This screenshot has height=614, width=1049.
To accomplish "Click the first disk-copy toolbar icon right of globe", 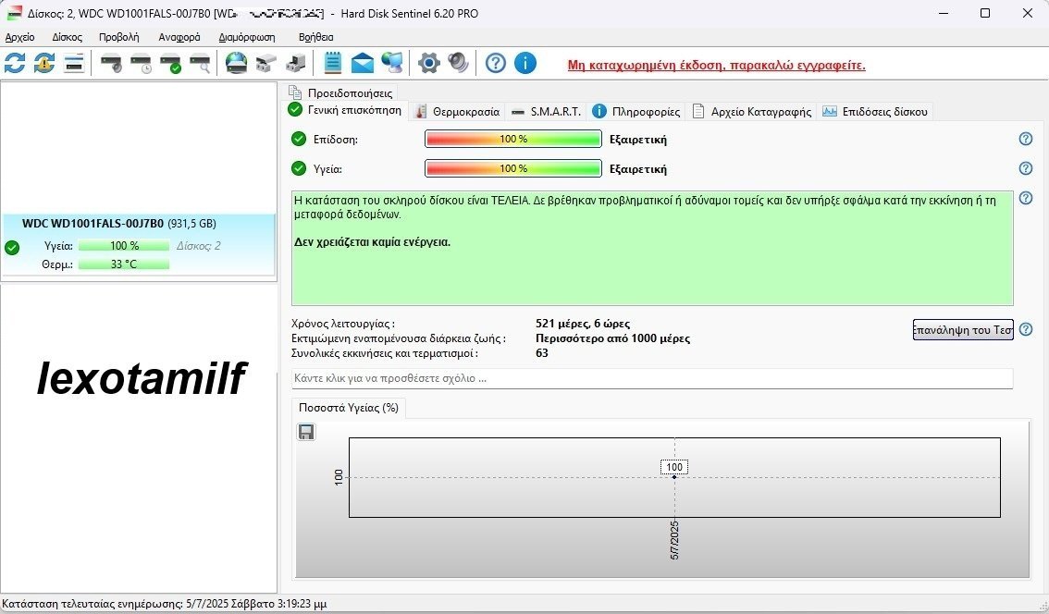I will pyautogui.click(x=265, y=64).
